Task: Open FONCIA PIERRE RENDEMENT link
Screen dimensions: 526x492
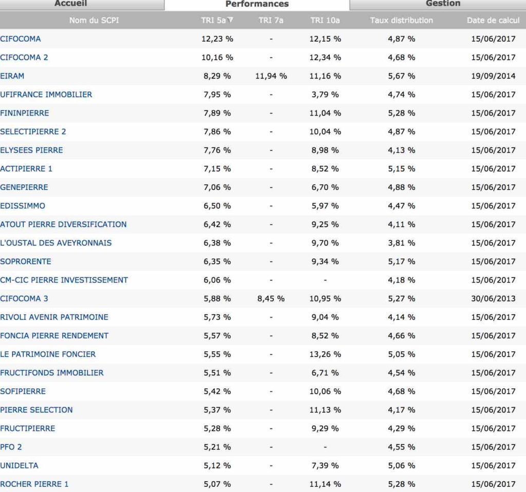Action: coord(54,336)
